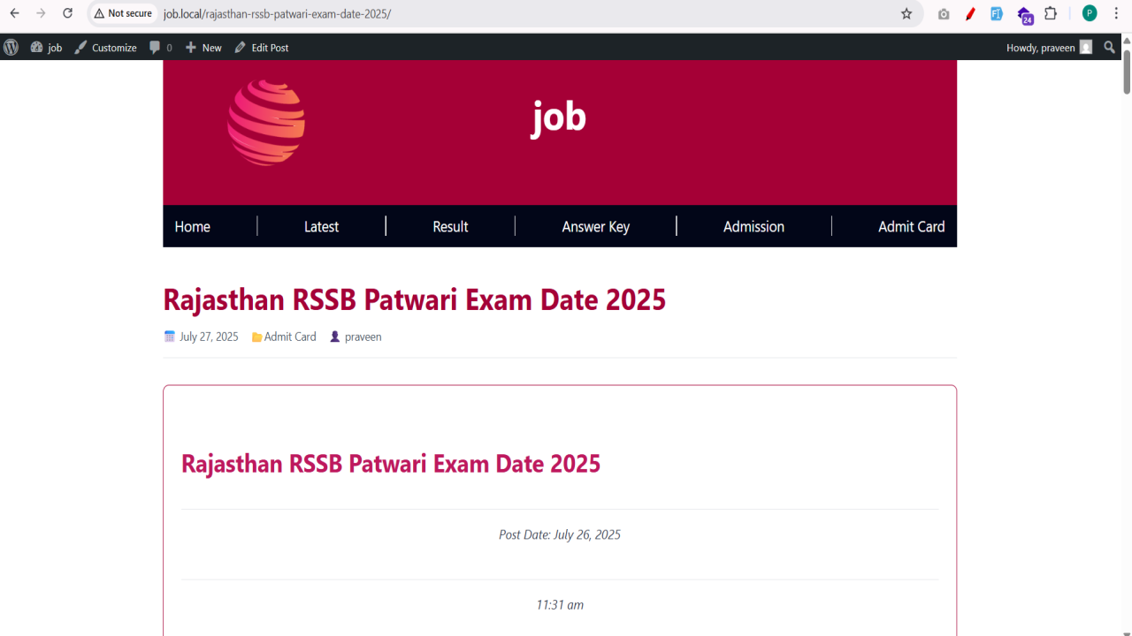This screenshot has height=636, width=1132.
Task: Select Admission in navigation bar
Action: pos(753,227)
